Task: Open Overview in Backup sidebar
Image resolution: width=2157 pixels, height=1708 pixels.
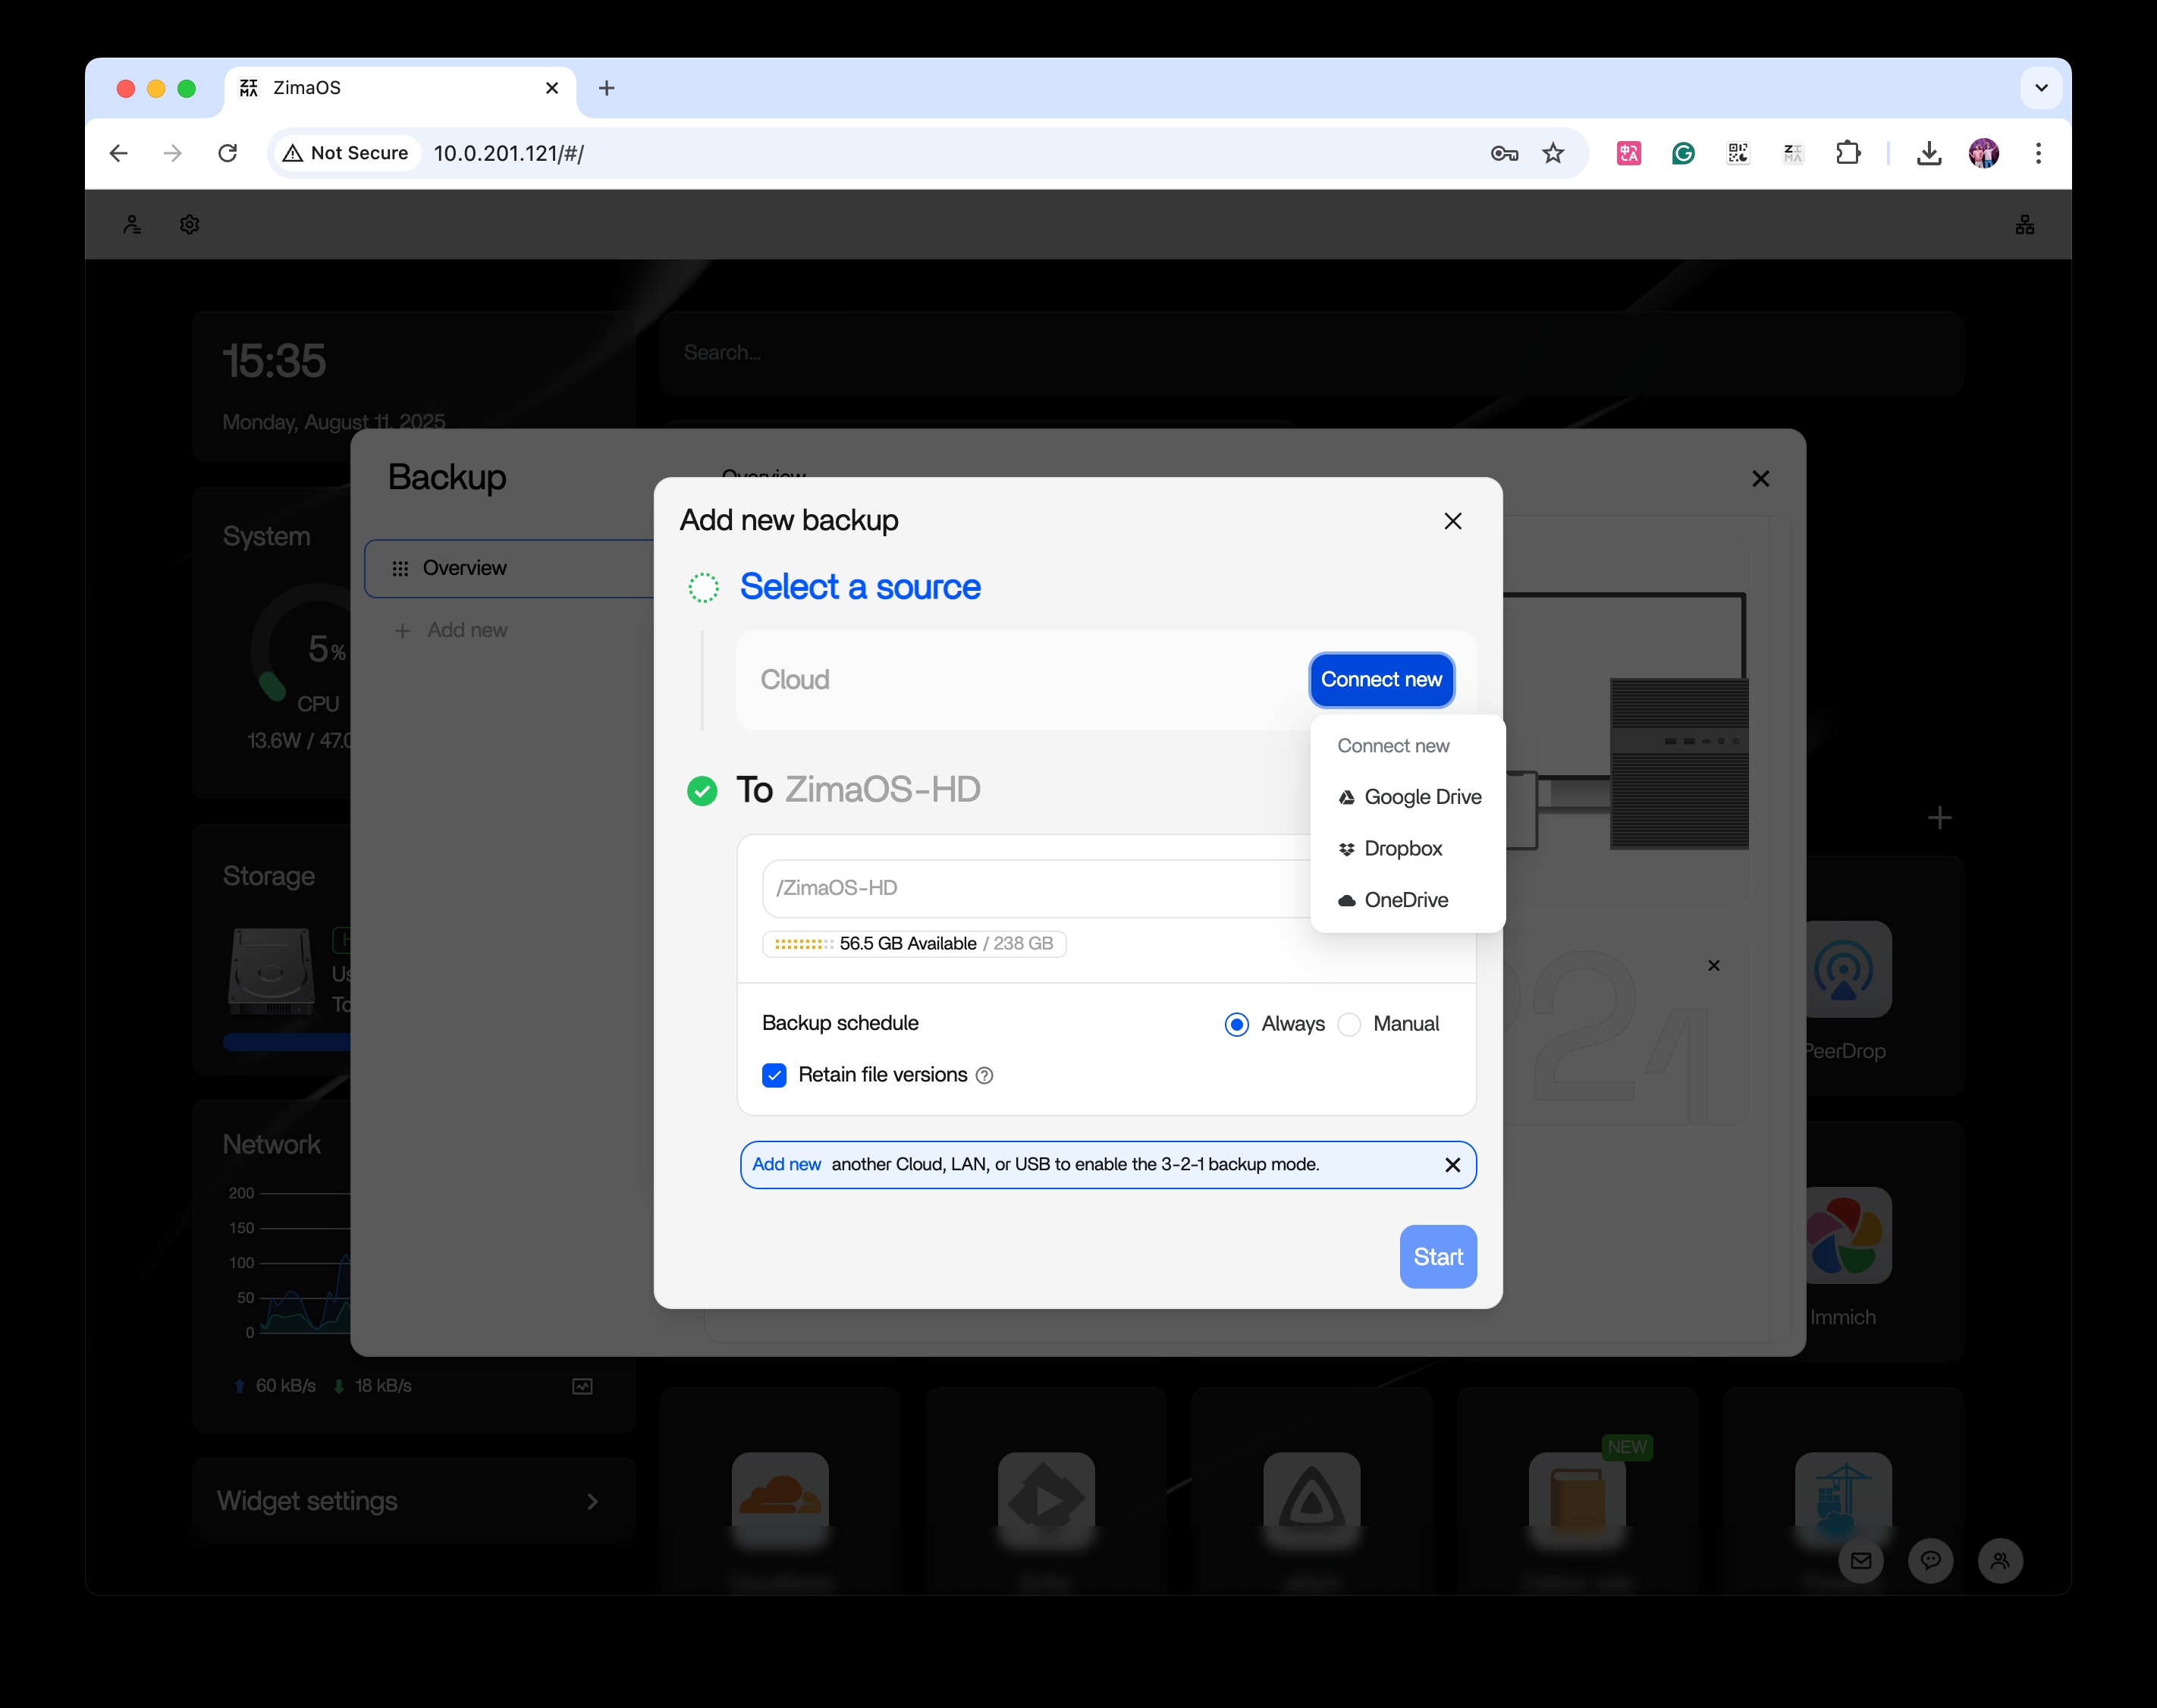Action: pos(510,569)
